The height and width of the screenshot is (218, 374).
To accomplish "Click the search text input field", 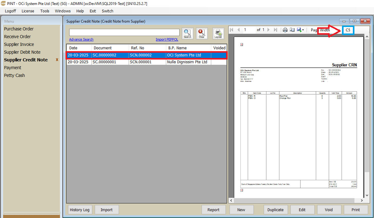I will coord(124,32).
